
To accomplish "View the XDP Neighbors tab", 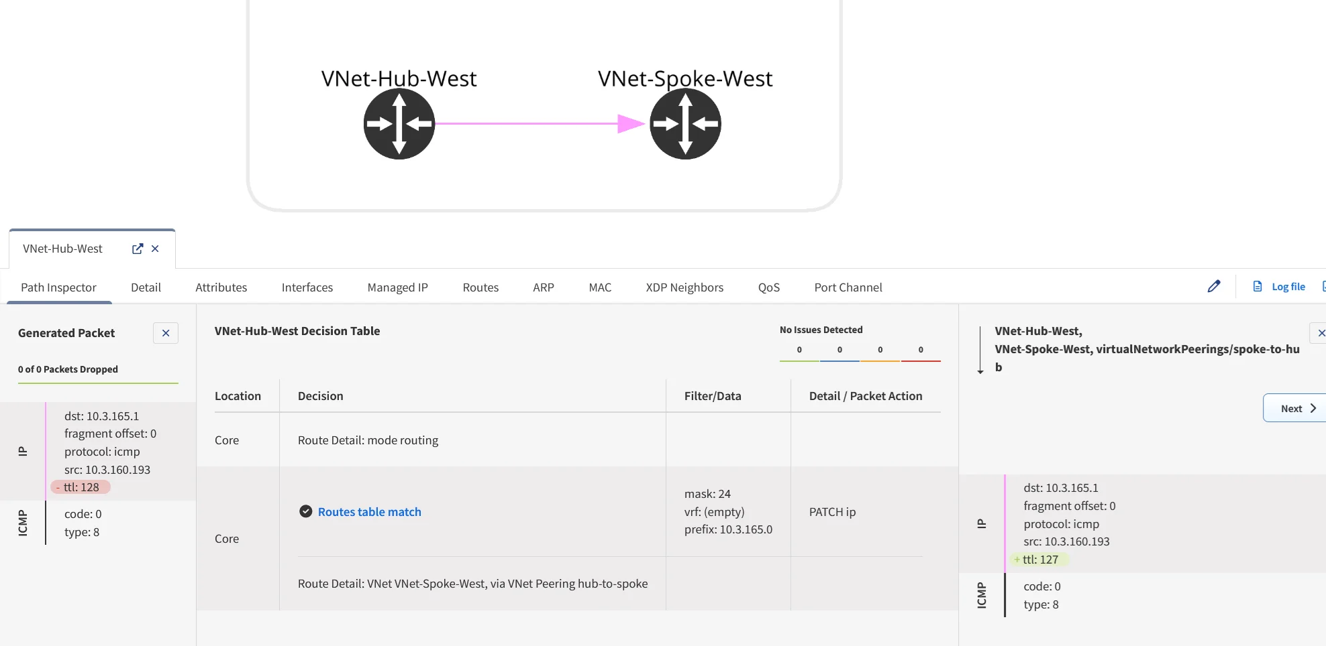I will pos(684,287).
